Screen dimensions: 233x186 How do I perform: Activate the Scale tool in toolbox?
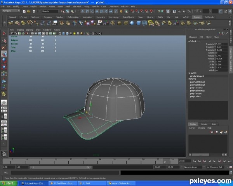pyautogui.click(x=4, y=67)
